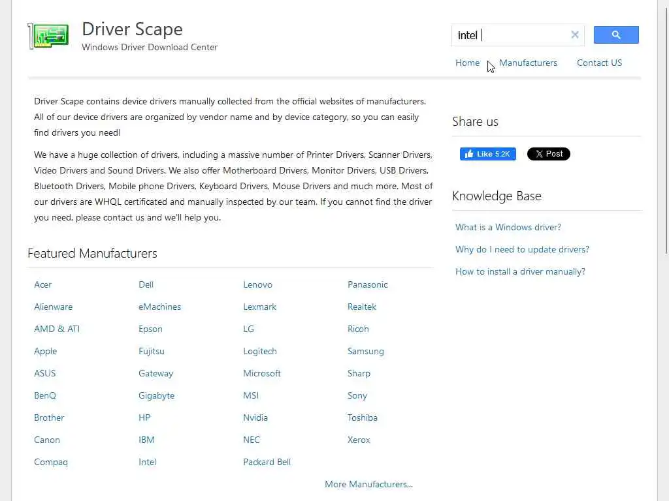This screenshot has width=669, height=501.
Task: Select the Gateway manufacturer link
Action: [155, 373]
